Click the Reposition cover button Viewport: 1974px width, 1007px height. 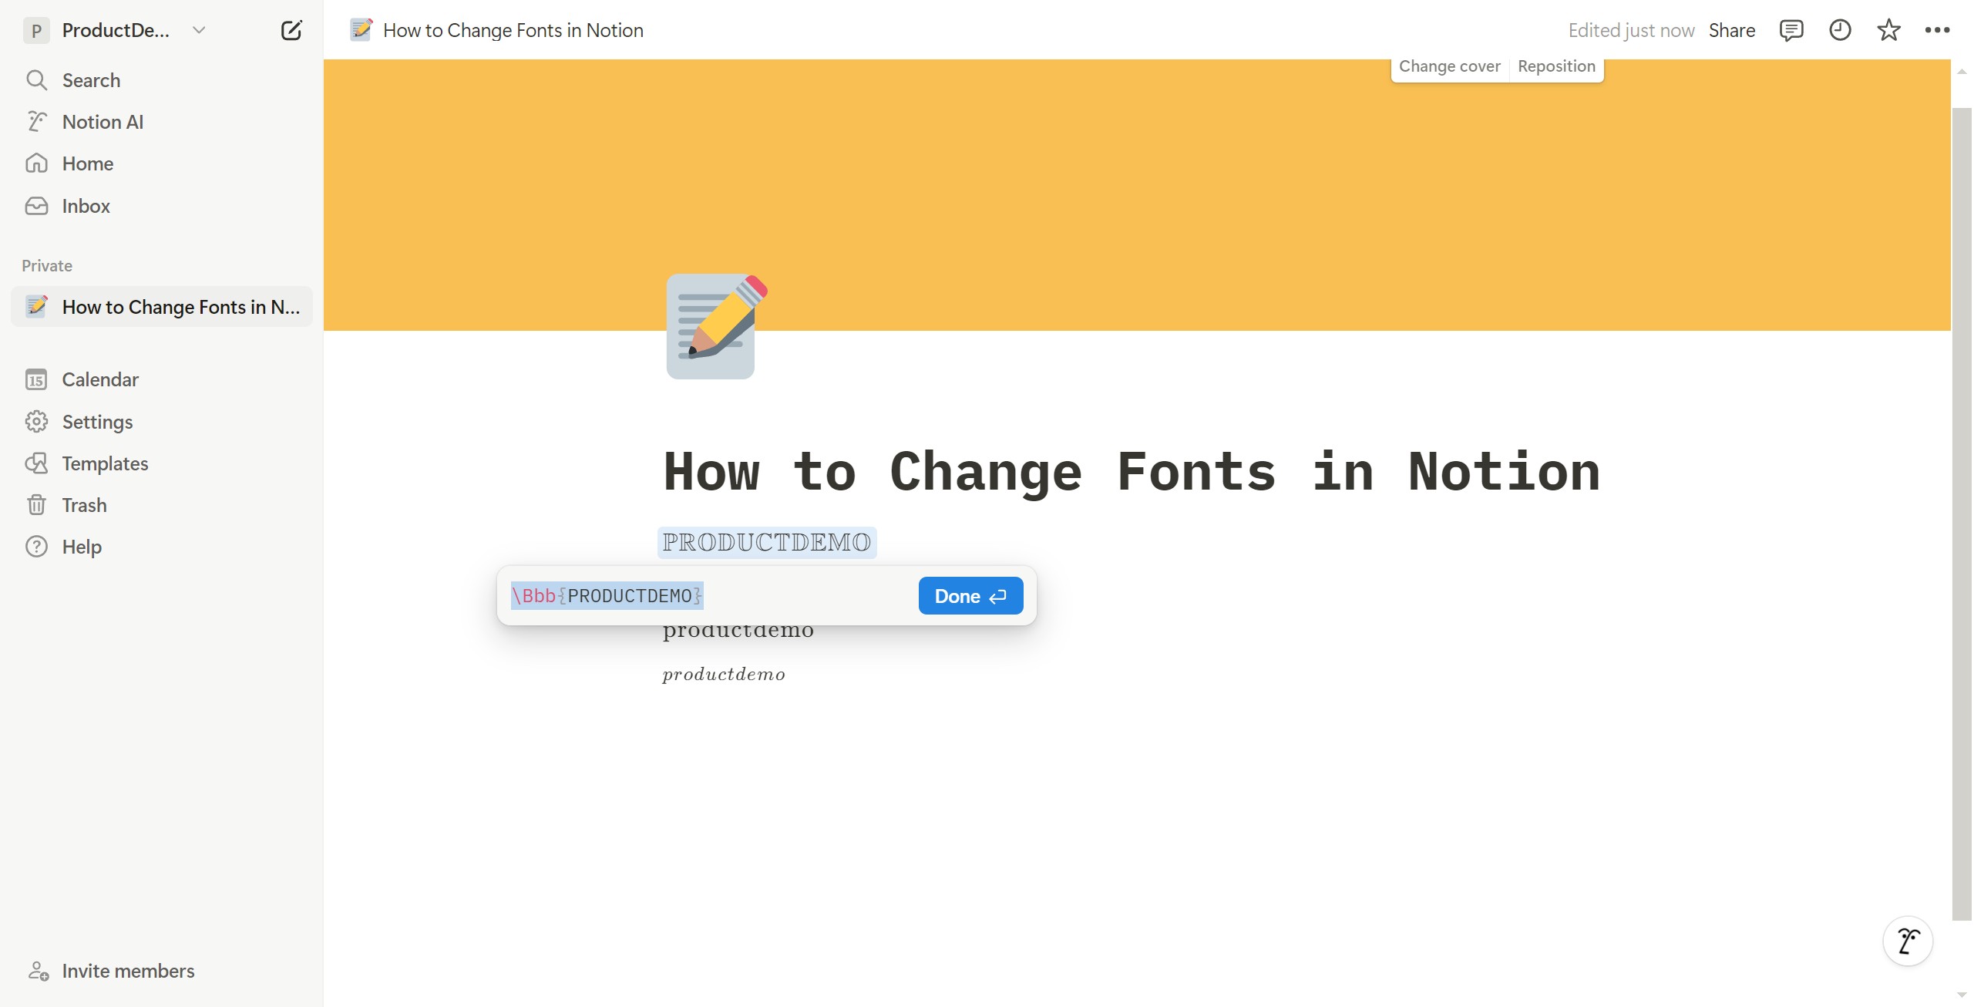tap(1556, 66)
